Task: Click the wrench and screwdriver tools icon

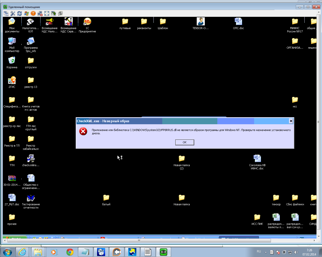Action: coord(13,14)
